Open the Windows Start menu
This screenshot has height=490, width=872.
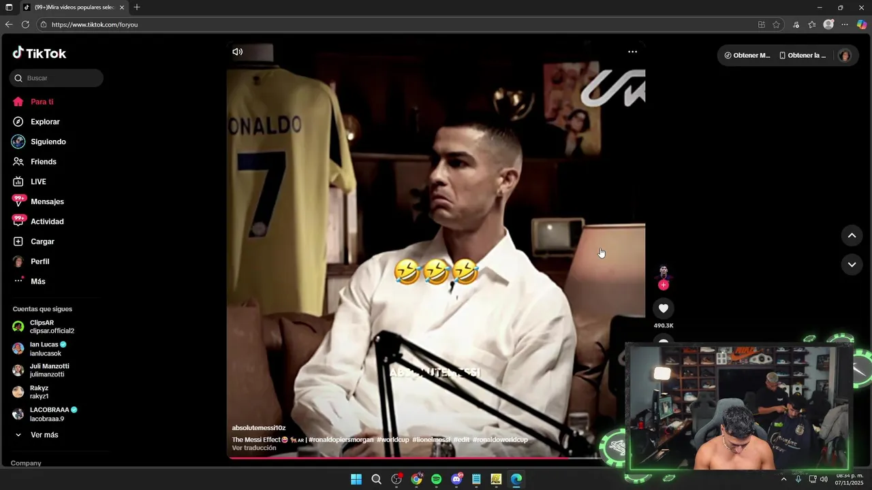tap(356, 479)
